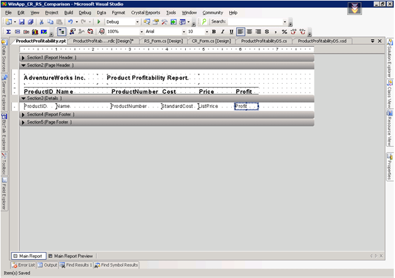The image size is (395, 278).
Task: Click the Select Expert icon
Action: coord(72,32)
